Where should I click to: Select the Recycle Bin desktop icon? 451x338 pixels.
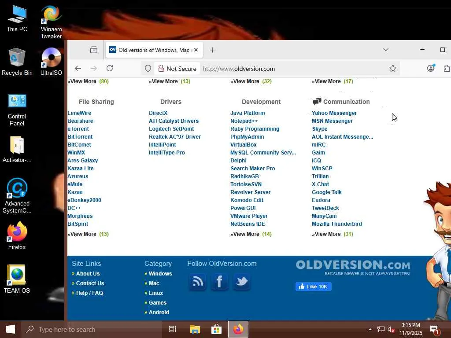(17, 62)
